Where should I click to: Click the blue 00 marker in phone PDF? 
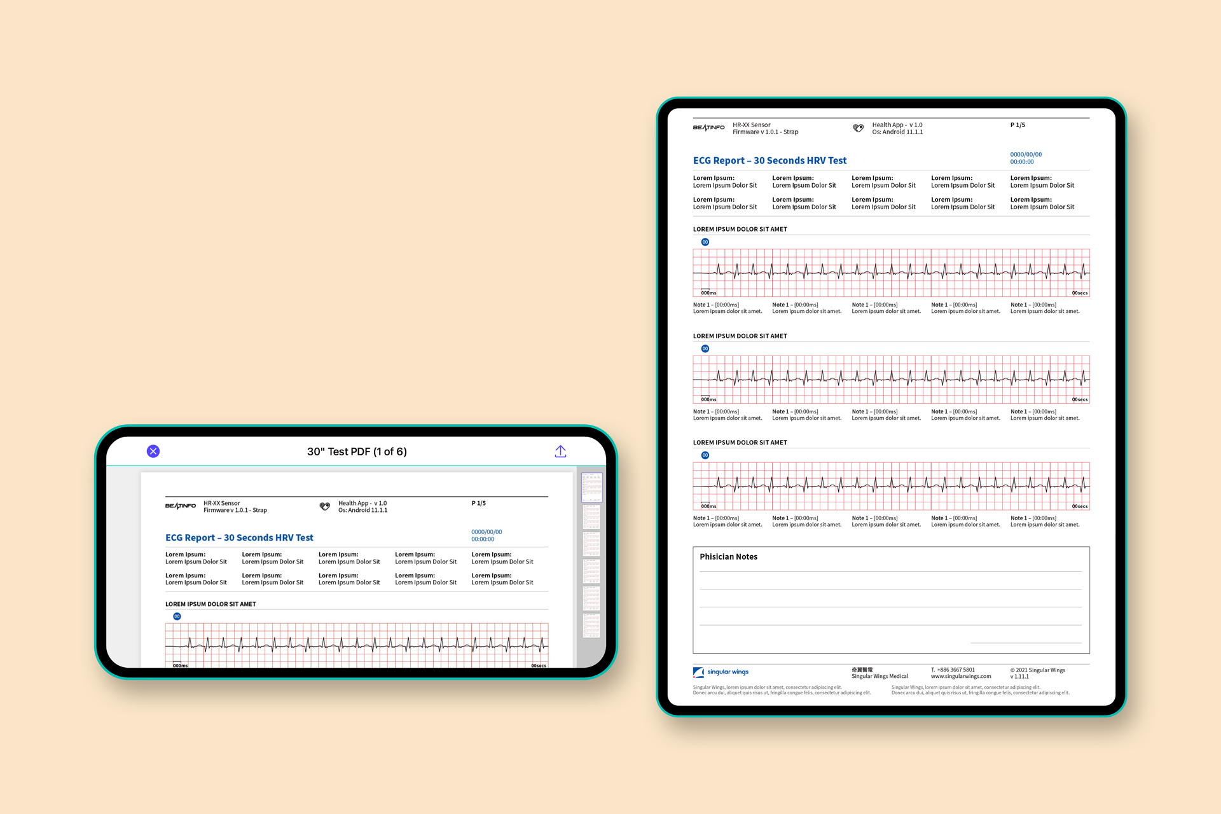(x=177, y=616)
